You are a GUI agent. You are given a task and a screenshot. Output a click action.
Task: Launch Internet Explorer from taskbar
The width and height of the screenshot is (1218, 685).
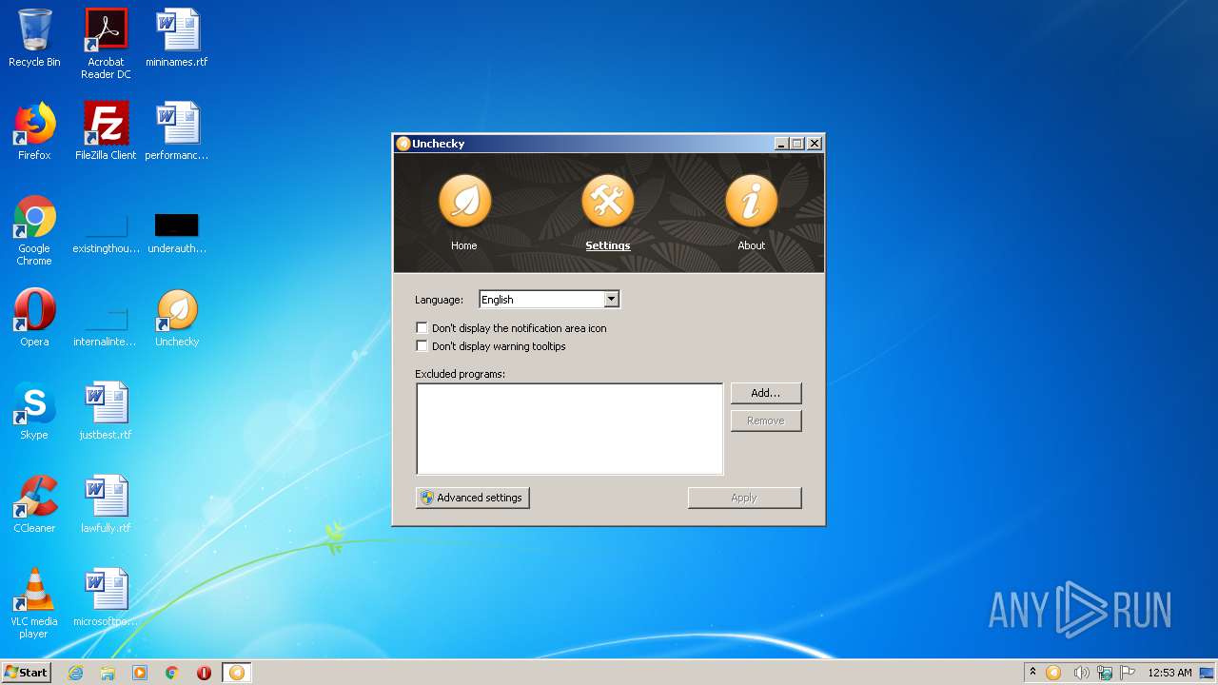click(76, 673)
